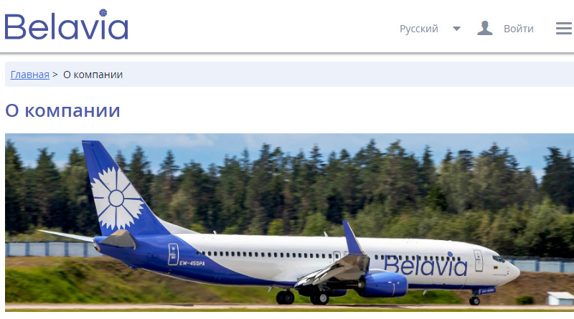Select the Русский language selector
The width and height of the screenshot is (574, 319).
tap(419, 29)
